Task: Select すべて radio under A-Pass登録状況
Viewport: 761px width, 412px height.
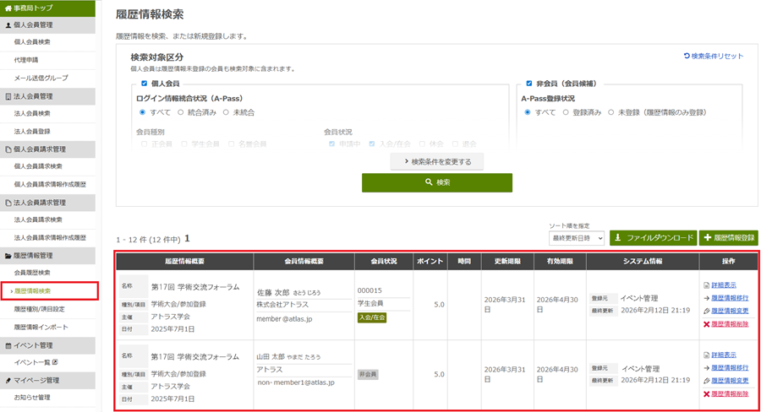Action: (528, 112)
